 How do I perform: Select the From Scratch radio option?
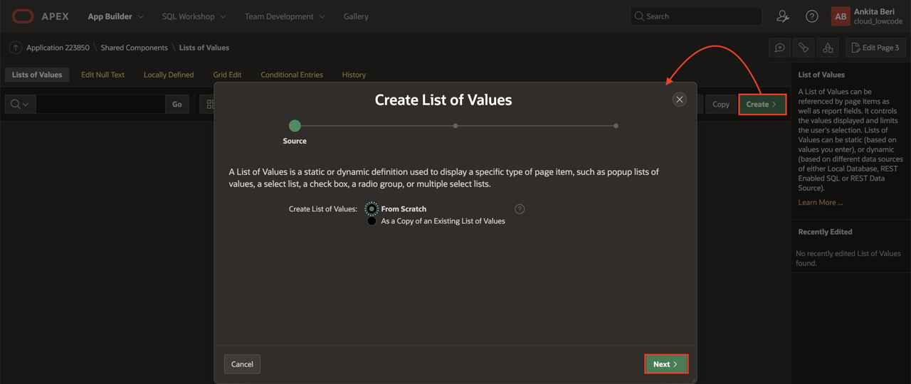[x=372, y=209]
